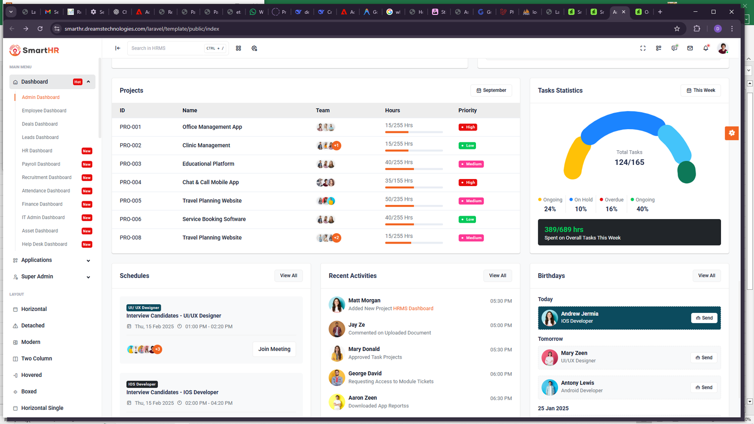Click the HRMS Dashboard link

point(413,309)
